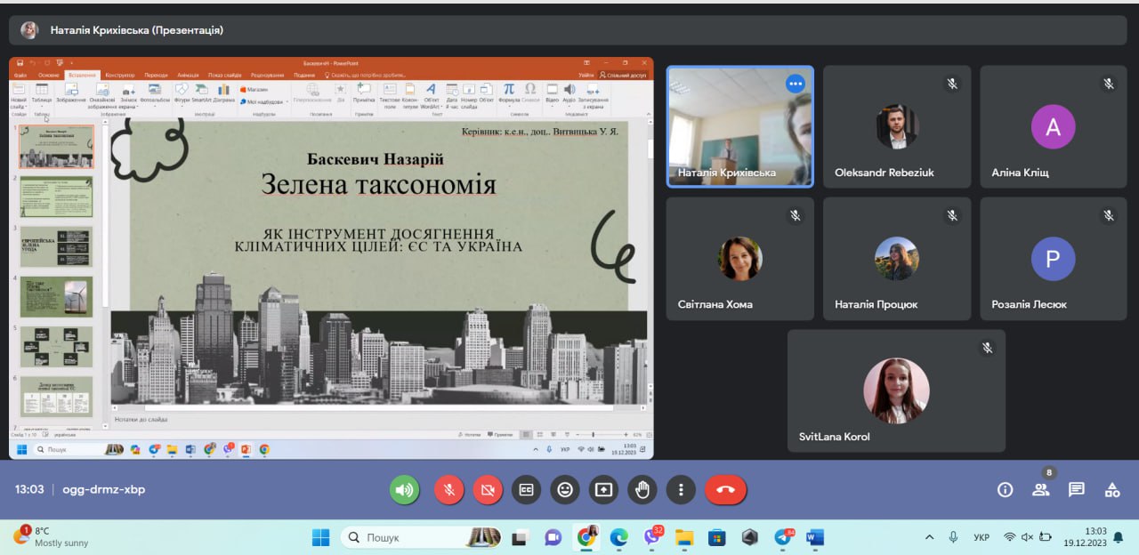Image resolution: width=1139 pixels, height=555 pixels.
Task: Leave the call with the red button
Action: click(725, 489)
